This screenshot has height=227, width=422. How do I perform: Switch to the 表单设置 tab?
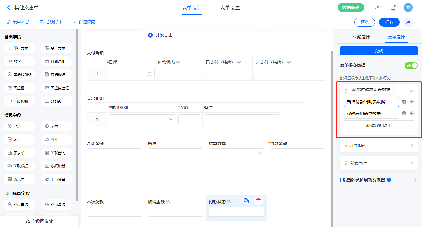coord(230,8)
